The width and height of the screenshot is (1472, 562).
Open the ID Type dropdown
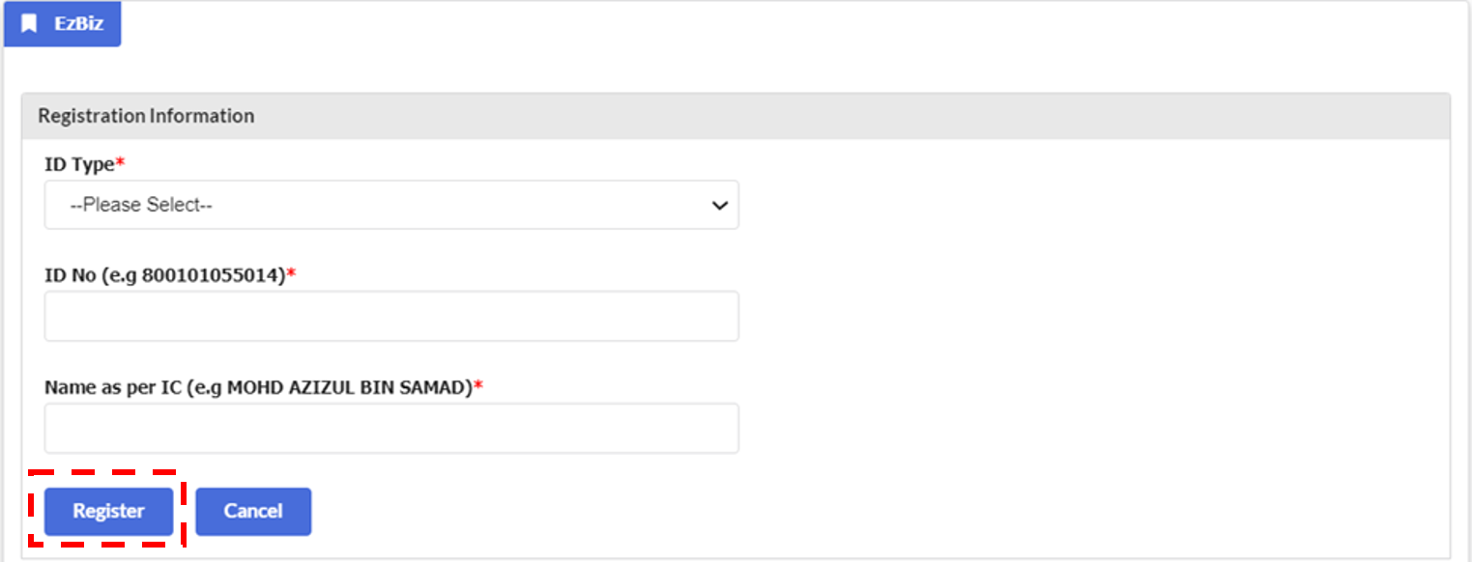coord(391,205)
